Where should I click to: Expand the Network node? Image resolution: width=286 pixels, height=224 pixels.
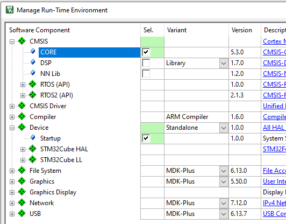[x=12, y=204]
